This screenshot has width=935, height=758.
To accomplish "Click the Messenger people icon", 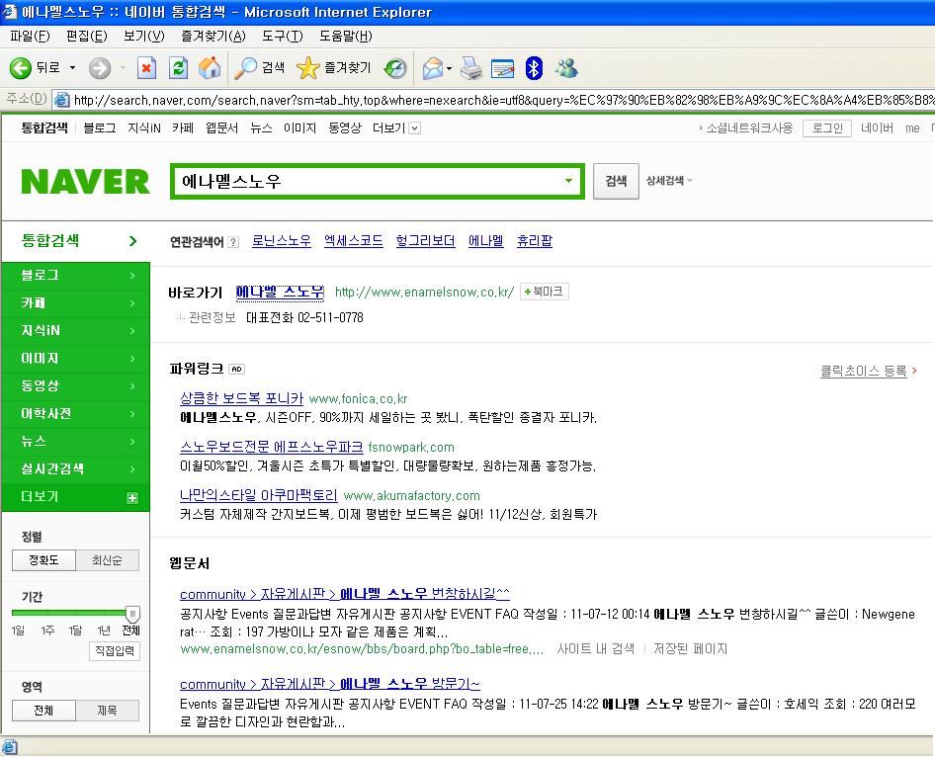I will pos(566,68).
